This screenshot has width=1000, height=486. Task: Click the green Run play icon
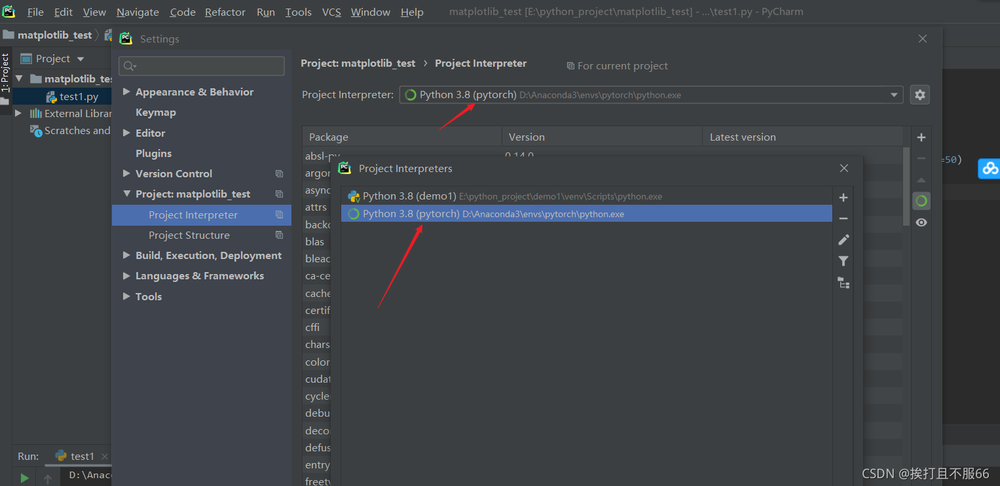tap(24, 478)
